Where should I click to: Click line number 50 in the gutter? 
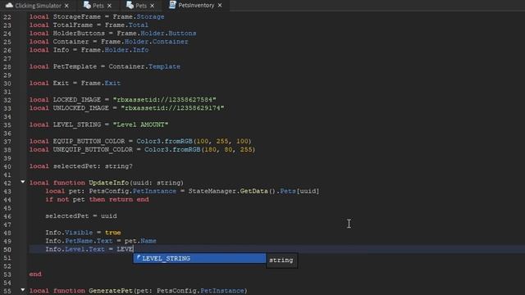(x=7, y=250)
